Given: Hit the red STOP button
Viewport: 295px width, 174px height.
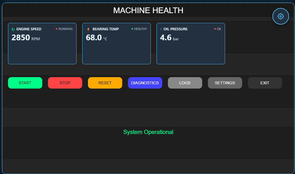Looking at the screenshot, I should tap(65, 83).
